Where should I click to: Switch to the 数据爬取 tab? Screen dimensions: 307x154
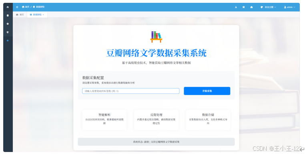[x=36, y=14]
